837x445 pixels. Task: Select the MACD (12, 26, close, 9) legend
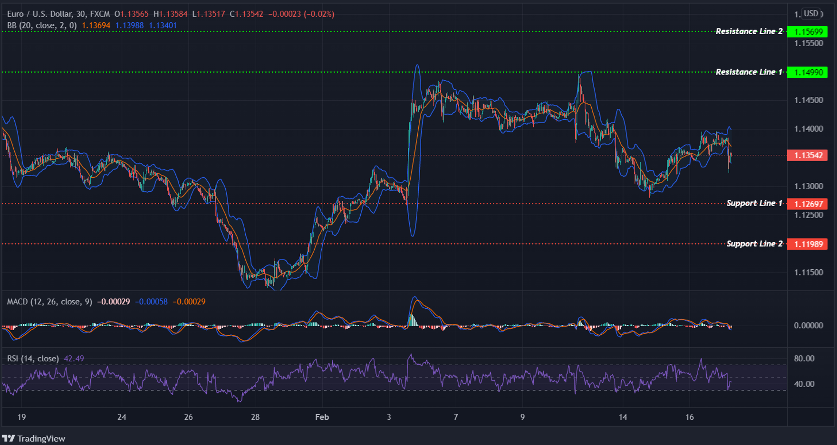coord(50,301)
